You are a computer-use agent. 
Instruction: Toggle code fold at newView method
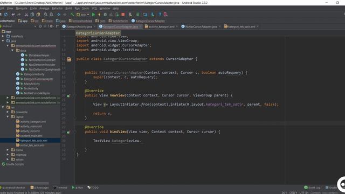click(x=75, y=95)
